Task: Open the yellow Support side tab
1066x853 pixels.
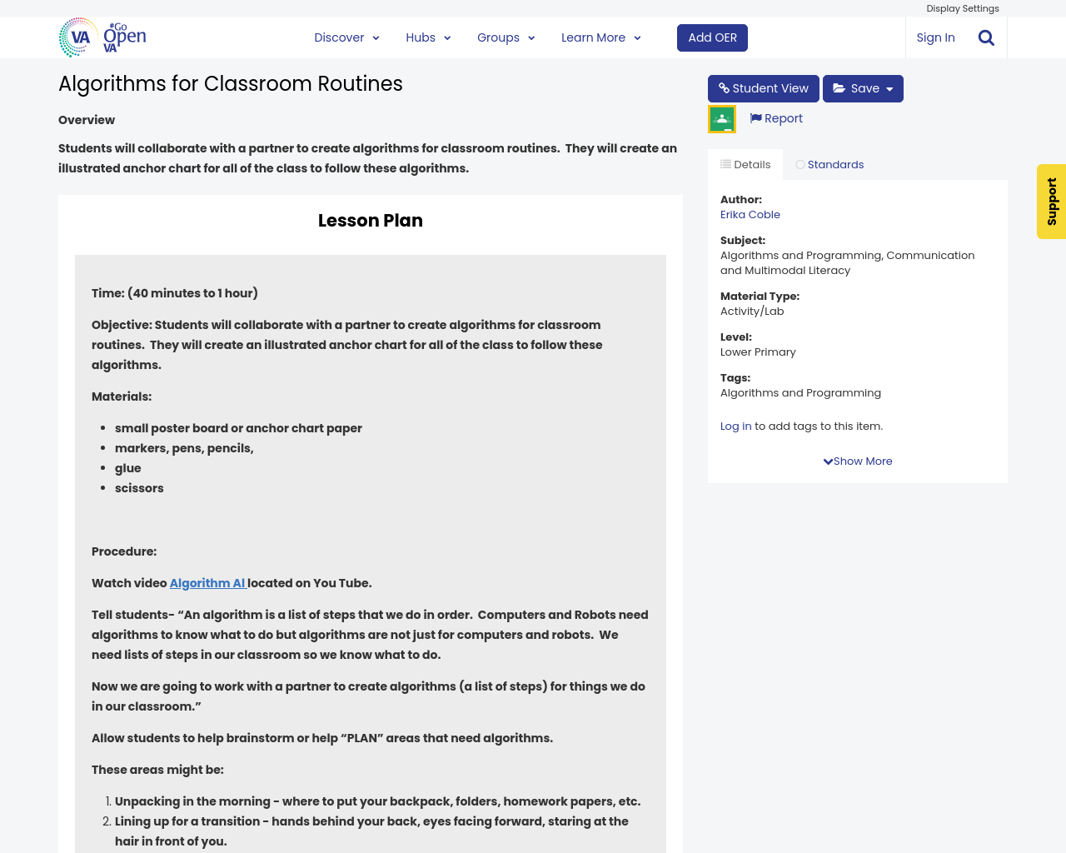Action: pos(1051,202)
